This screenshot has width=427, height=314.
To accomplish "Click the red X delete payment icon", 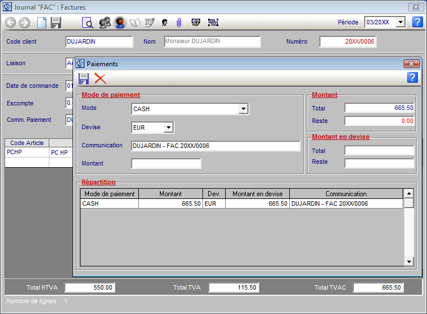I will click(x=100, y=78).
